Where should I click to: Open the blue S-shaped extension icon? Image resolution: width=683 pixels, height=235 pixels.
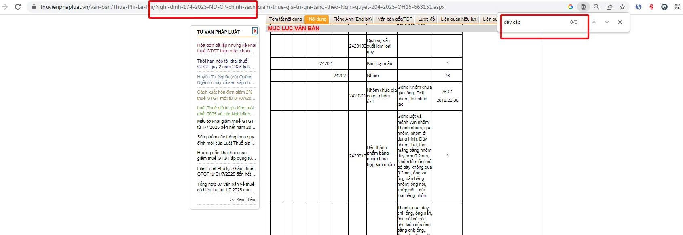click(639, 7)
